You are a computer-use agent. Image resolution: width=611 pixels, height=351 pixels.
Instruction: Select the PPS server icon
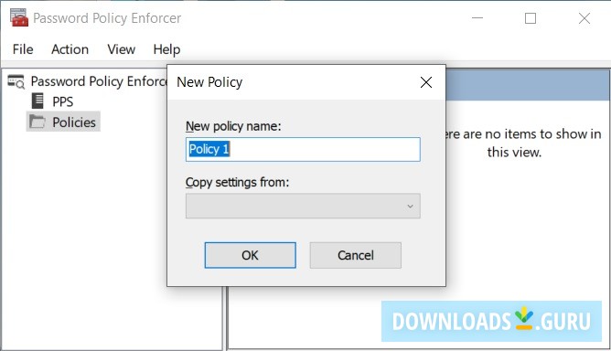[38, 101]
